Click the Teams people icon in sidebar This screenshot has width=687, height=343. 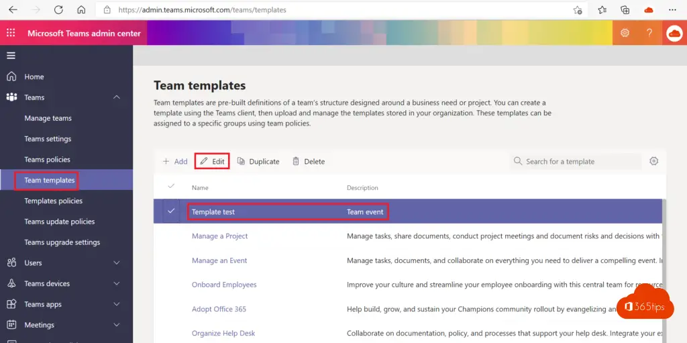click(11, 97)
